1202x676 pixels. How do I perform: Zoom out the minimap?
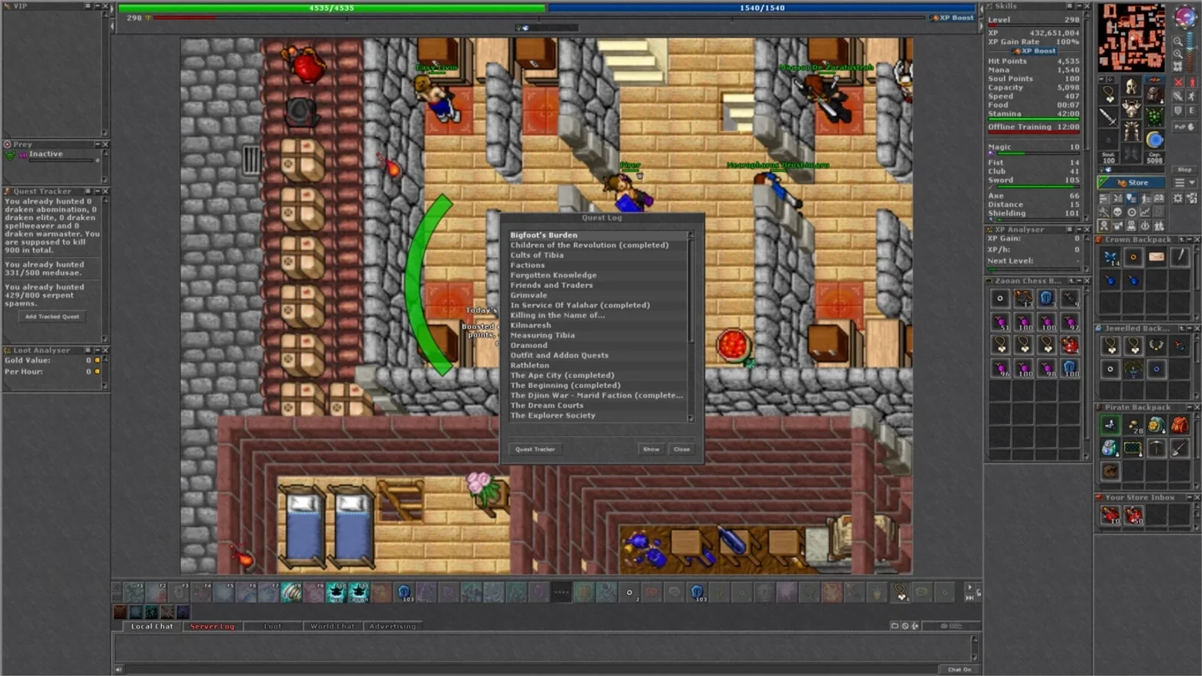(x=1178, y=42)
